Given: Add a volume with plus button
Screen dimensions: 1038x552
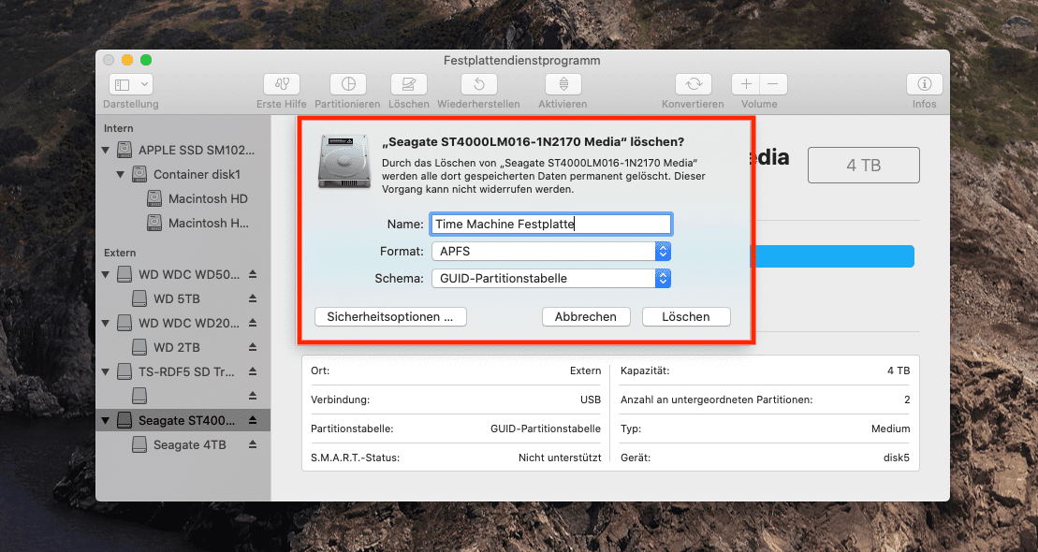Looking at the screenshot, I should coord(745,84).
